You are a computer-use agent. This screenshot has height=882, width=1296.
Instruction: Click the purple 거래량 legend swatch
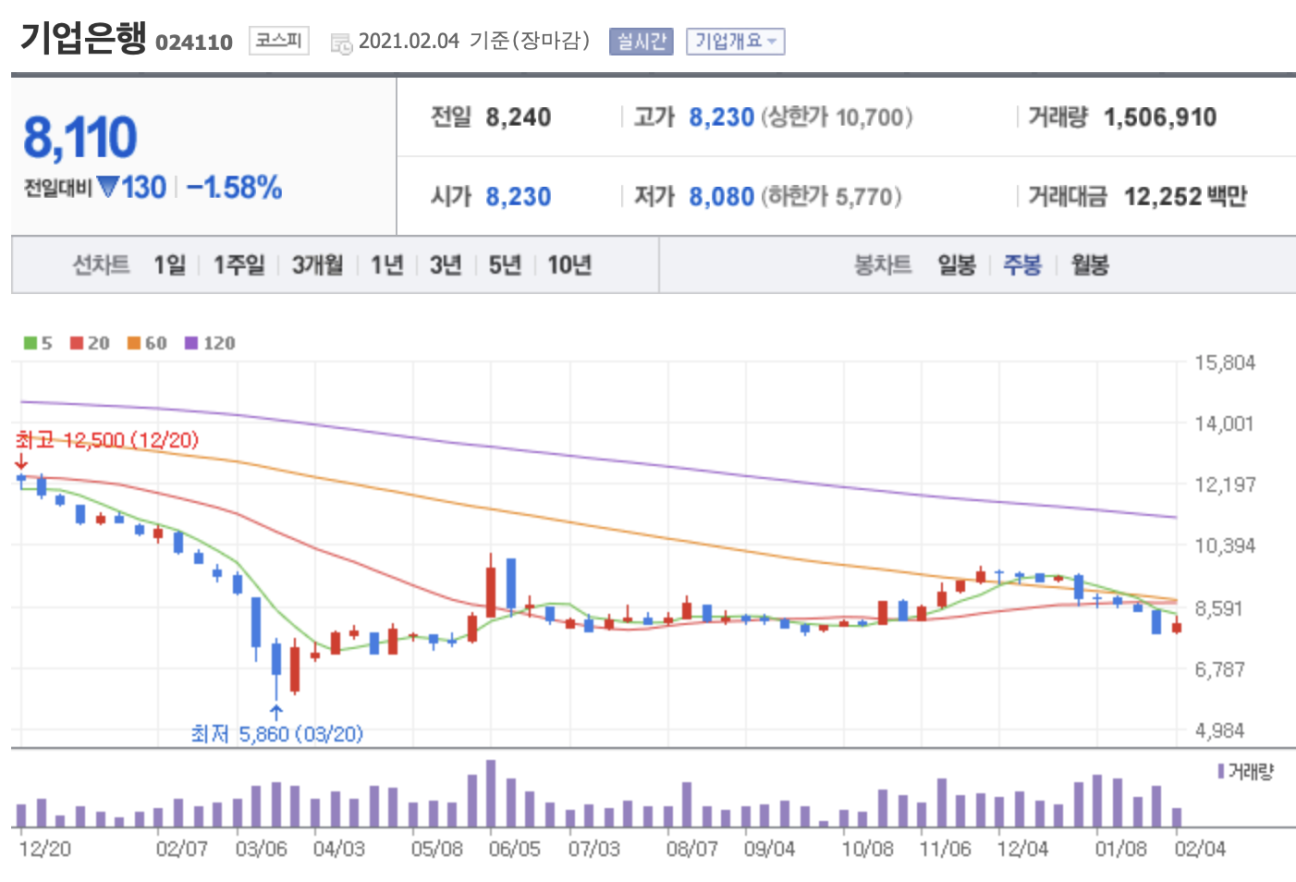click(1221, 771)
